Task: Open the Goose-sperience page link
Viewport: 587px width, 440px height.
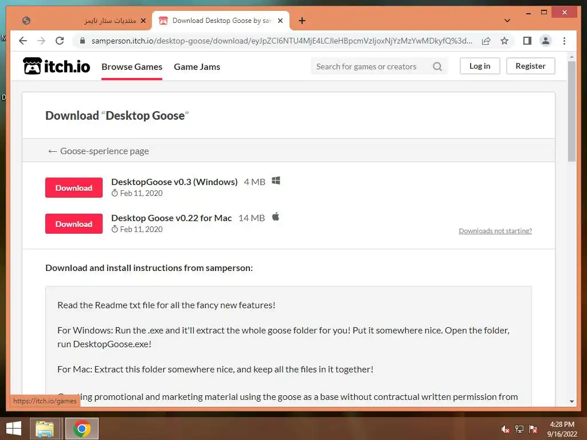Action: click(99, 151)
